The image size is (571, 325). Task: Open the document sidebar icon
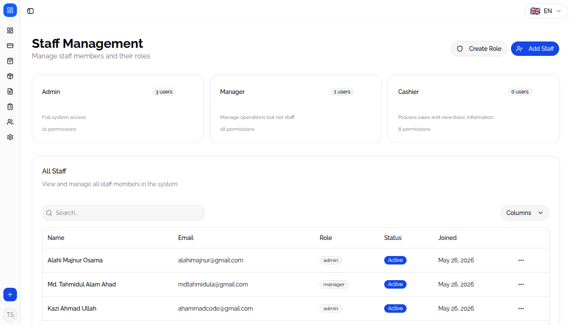(x=10, y=91)
